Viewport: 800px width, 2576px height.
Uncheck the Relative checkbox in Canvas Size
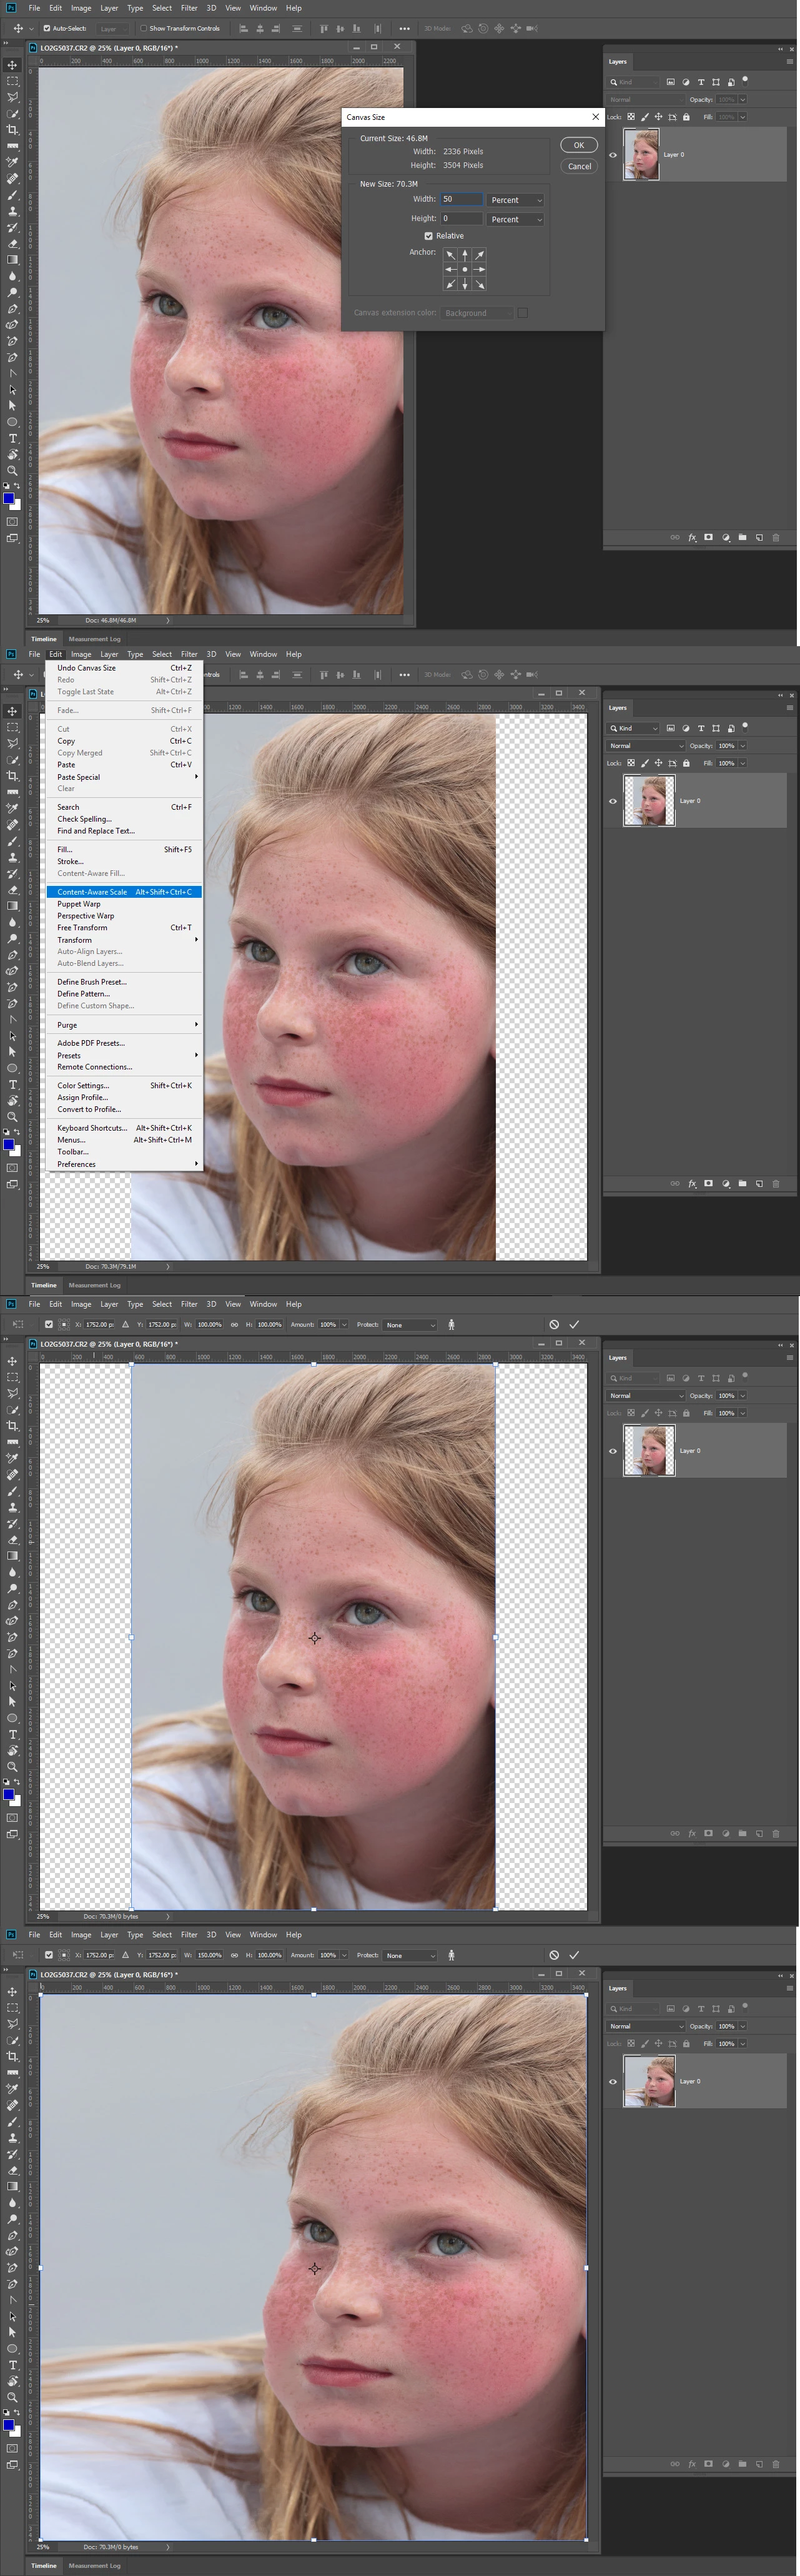pyautogui.click(x=429, y=236)
